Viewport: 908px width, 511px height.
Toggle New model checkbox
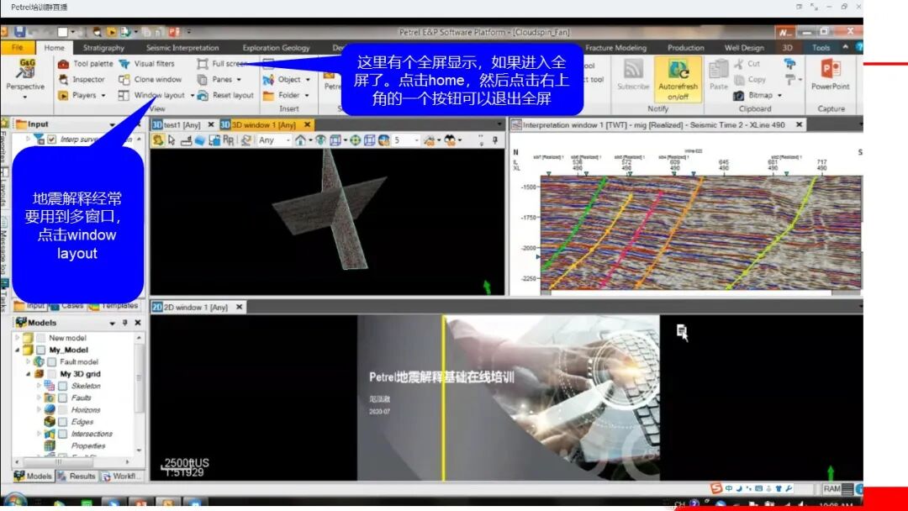41,337
